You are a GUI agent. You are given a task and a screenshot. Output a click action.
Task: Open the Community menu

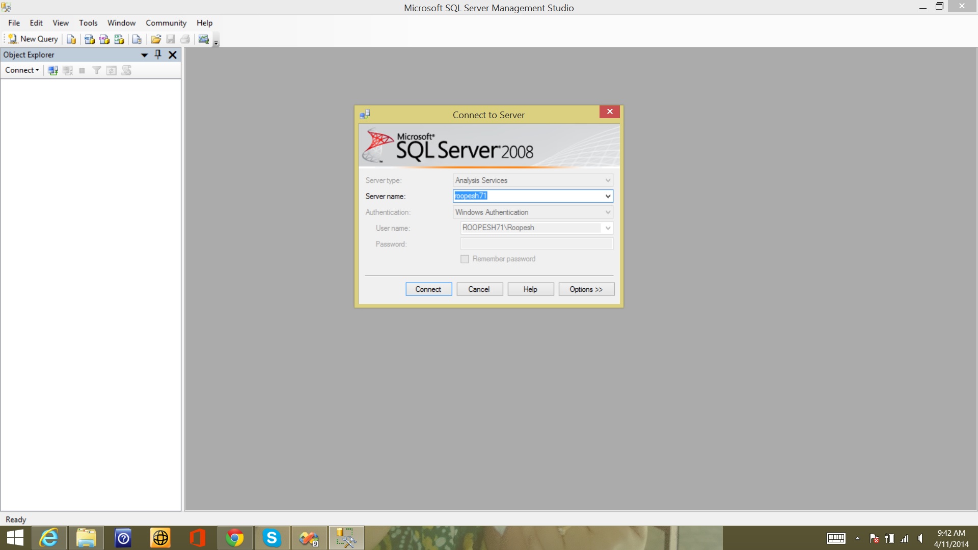[x=166, y=23]
